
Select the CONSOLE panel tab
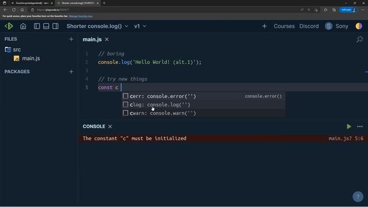[x=94, y=126]
